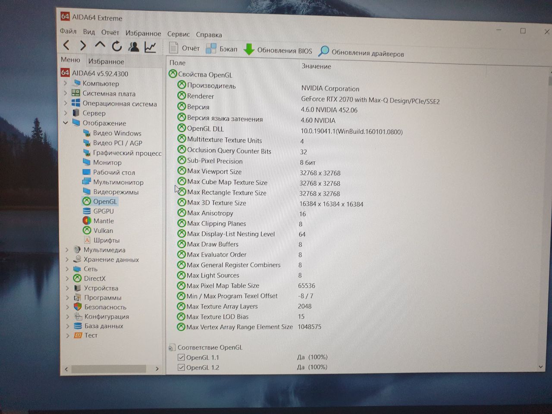Select the GPGPU tree item
Viewport: 552px width, 414px height.
98,211
